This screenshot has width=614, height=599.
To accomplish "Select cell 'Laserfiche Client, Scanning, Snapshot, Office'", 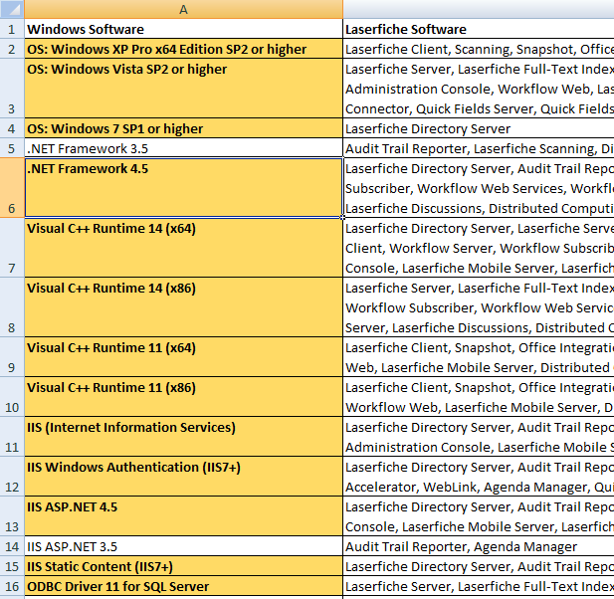I will 479,49.
